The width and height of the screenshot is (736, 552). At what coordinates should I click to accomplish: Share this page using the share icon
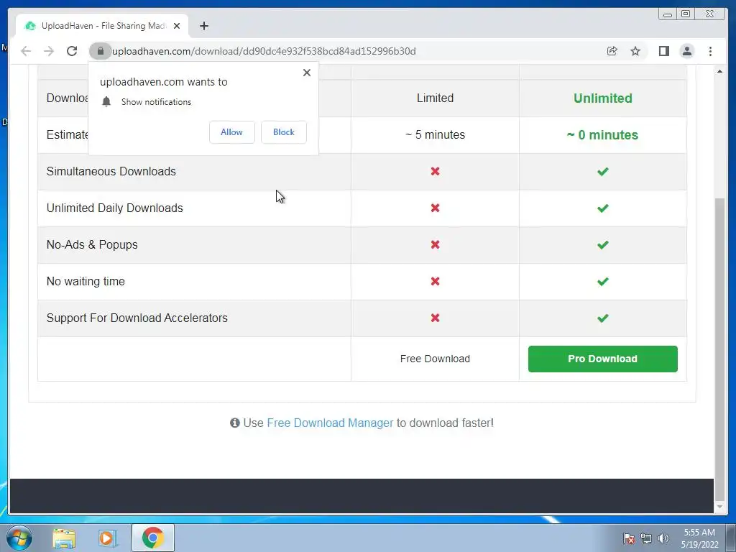coord(612,51)
